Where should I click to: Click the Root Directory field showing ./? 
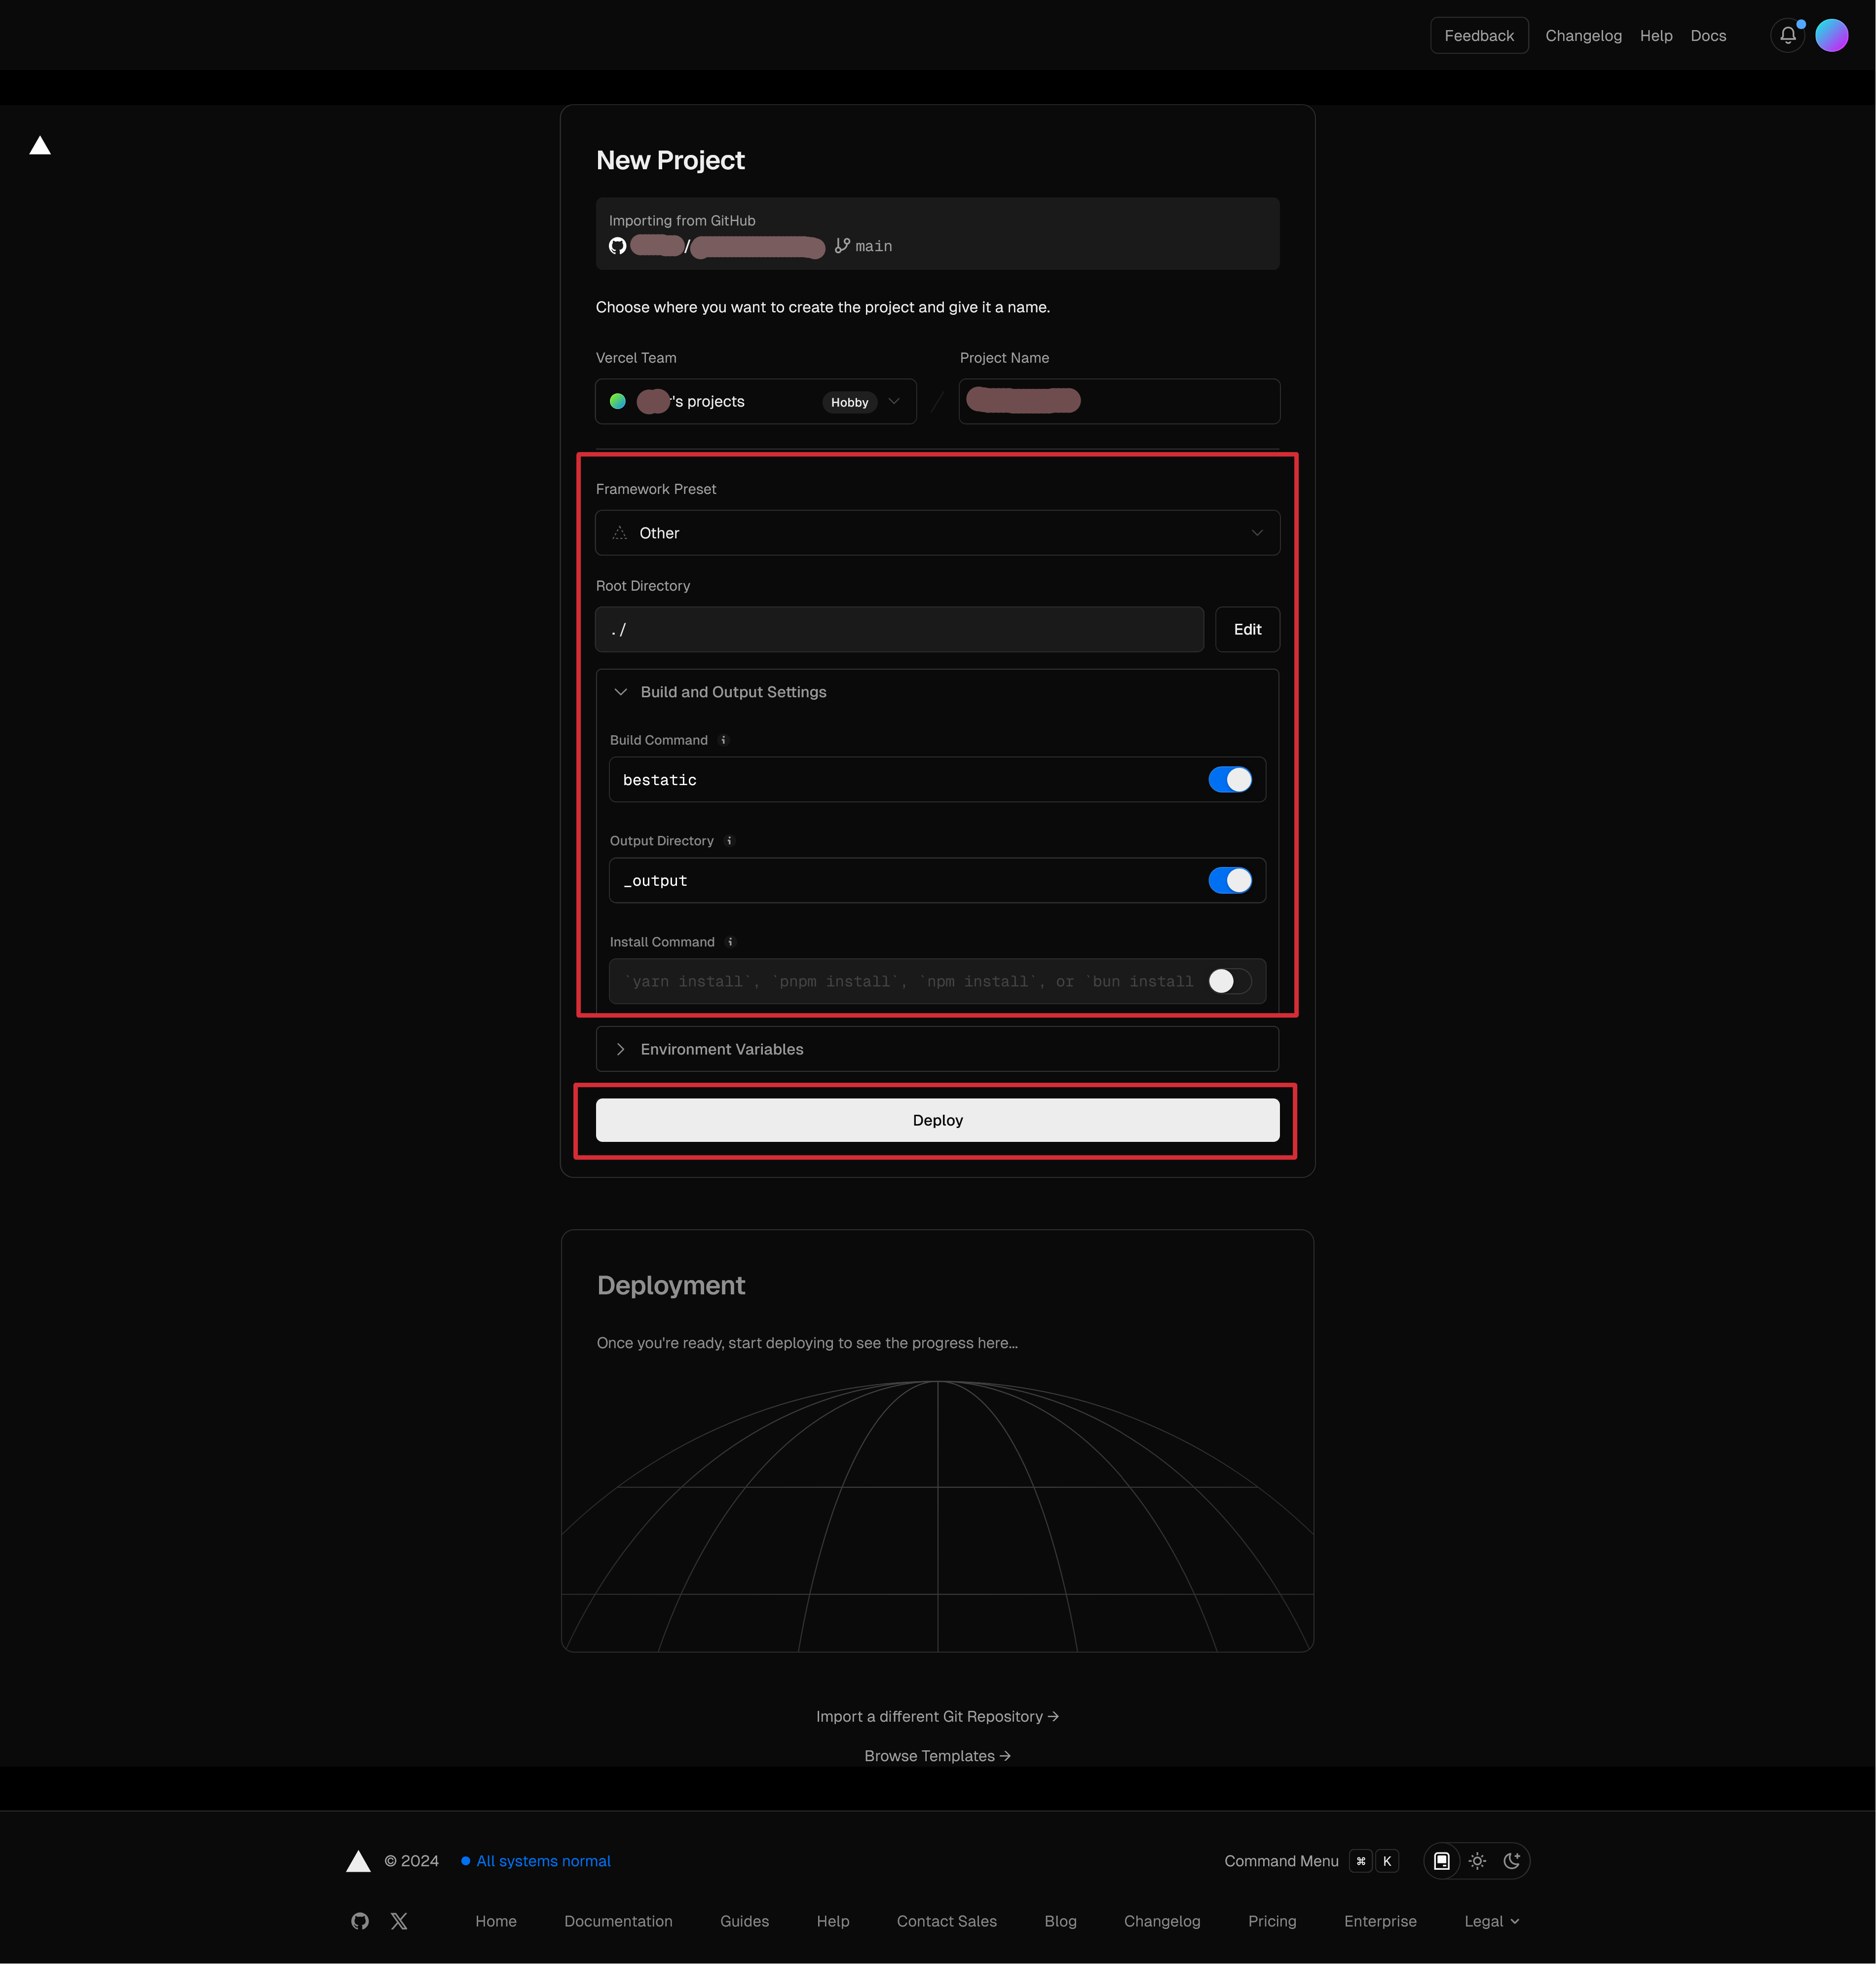tap(900, 629)
